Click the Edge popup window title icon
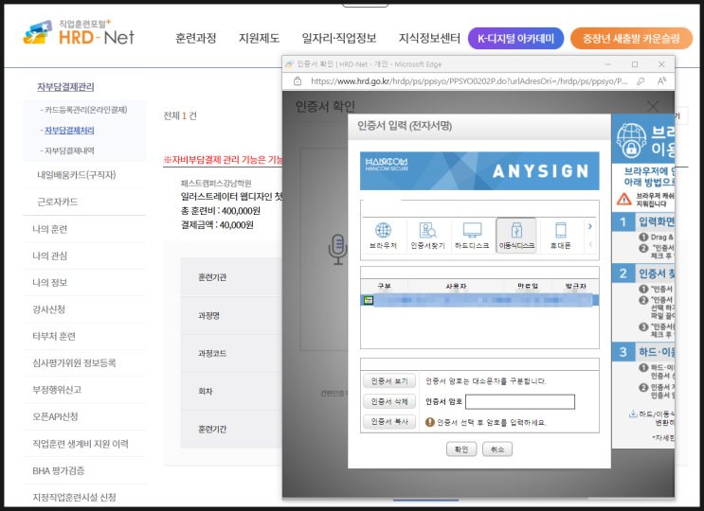Screen dimensions: 704x511 [x=290, y=64]
